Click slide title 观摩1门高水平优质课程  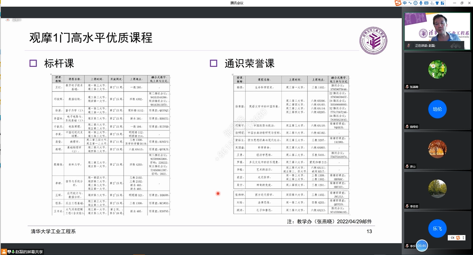[91, 38]
